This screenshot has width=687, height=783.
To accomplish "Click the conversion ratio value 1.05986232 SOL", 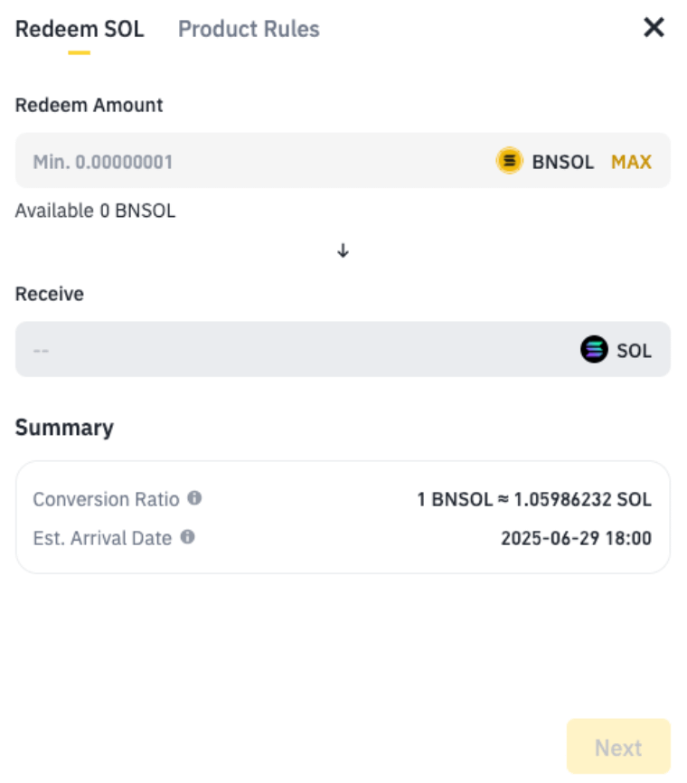I will click(x=583, y=499).
